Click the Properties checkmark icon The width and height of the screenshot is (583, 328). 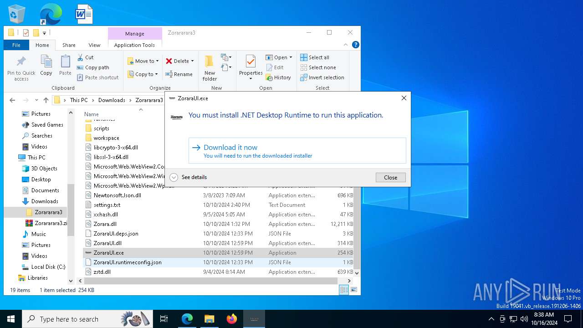click(x=251, y=61)
